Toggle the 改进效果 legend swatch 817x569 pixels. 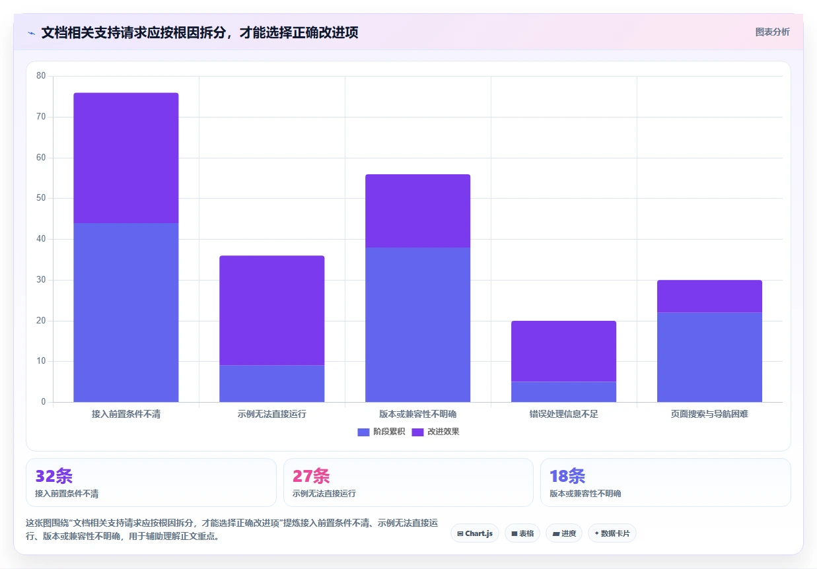coord(418,432)
